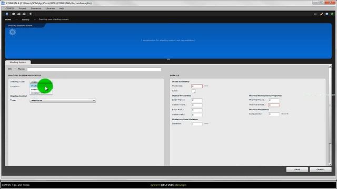
Task: Click the blue globe icon
Action: [x=326, y=14]
